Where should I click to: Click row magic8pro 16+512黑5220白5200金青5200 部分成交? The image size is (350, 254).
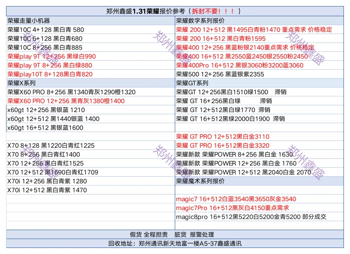(x=260, y=217)
